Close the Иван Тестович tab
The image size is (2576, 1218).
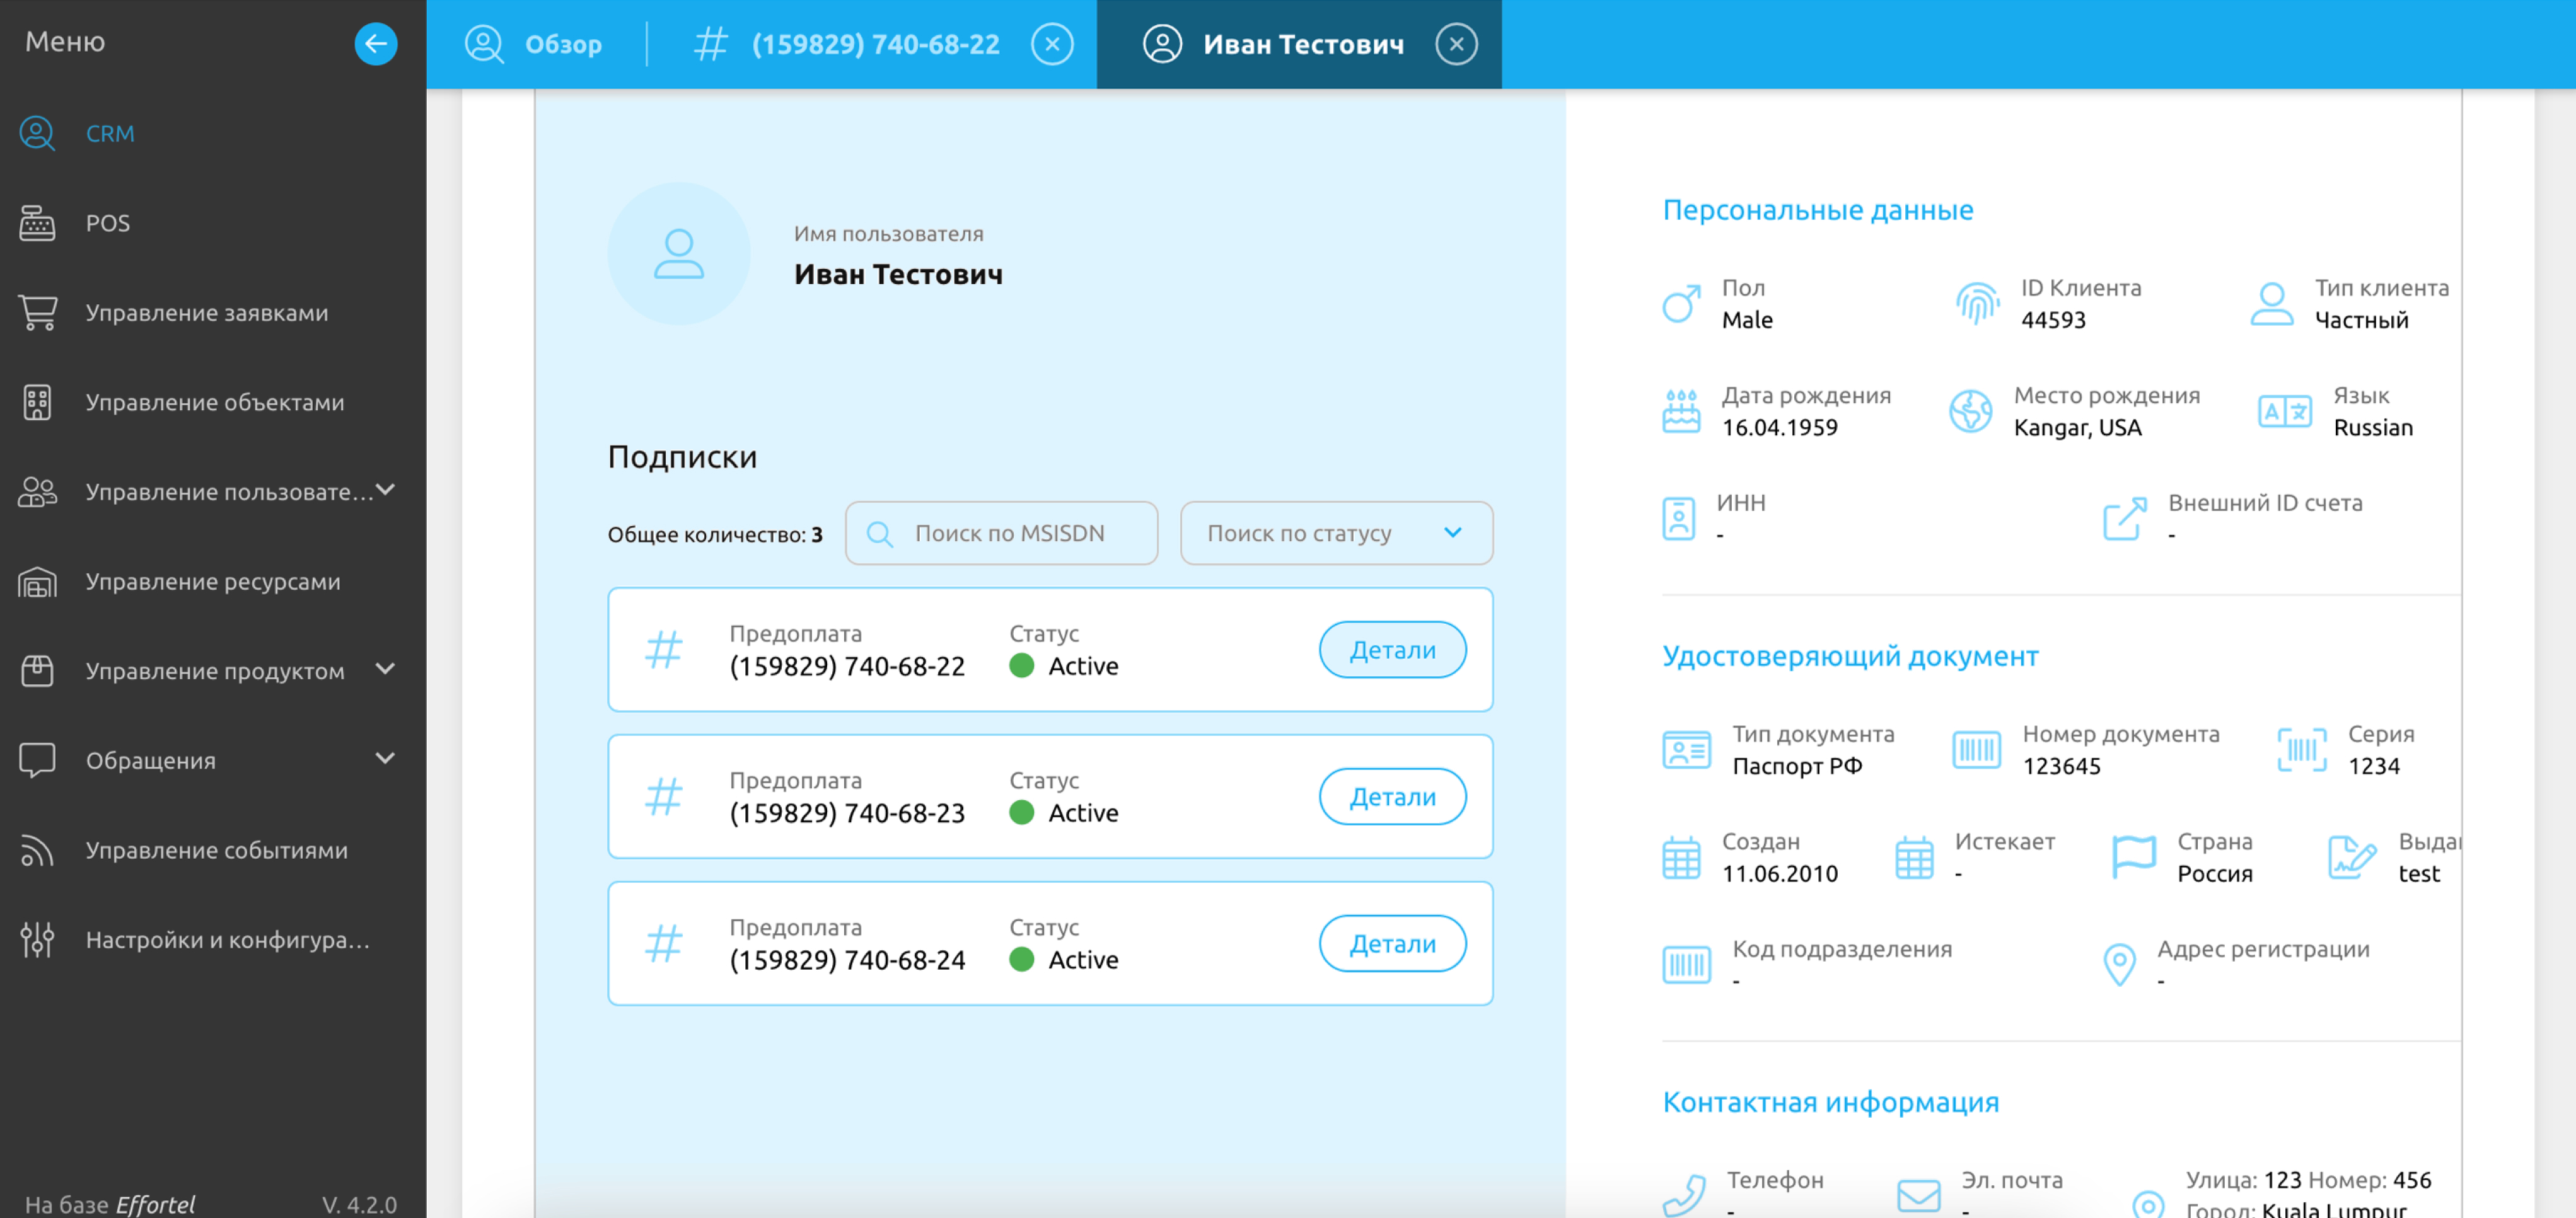pos(1455,44)
